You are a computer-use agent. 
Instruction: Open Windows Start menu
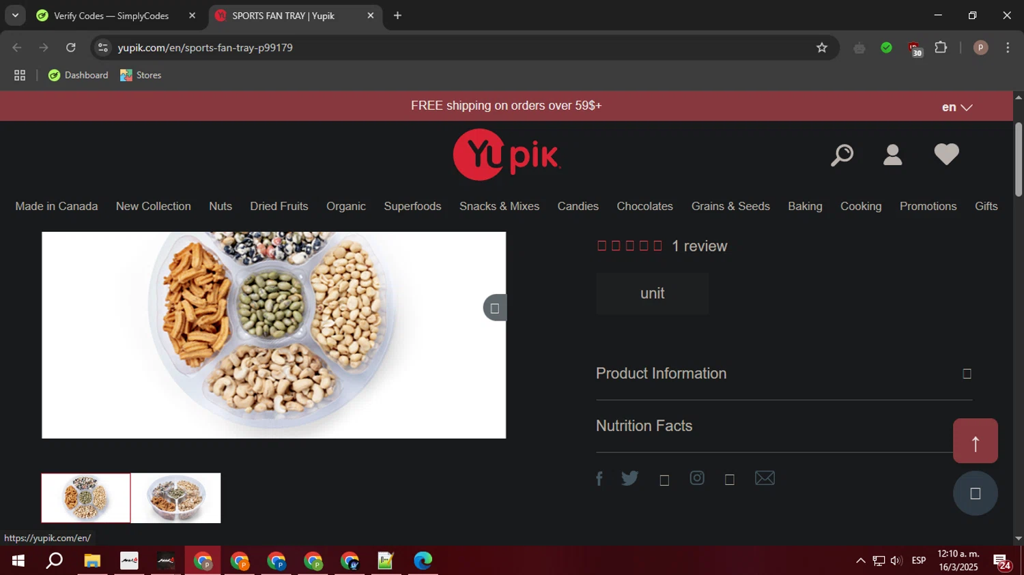click(18, 561)
